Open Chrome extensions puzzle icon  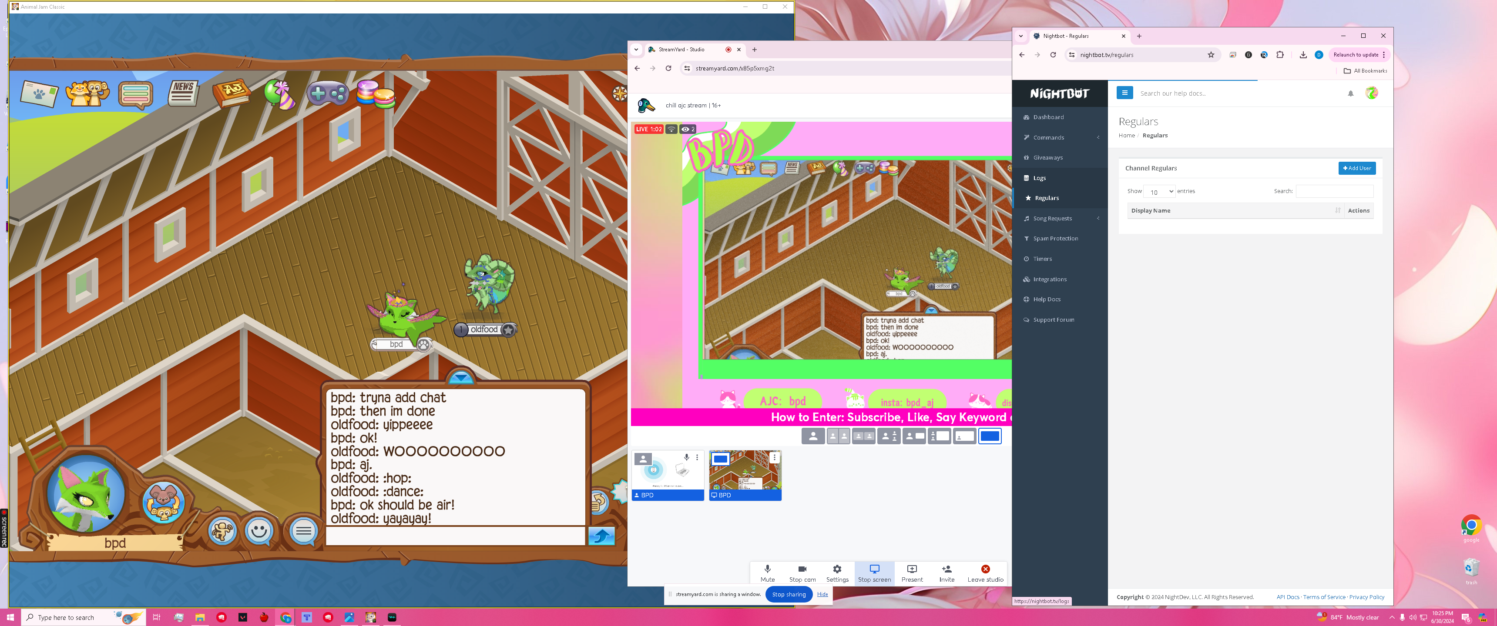coord(1280,55)
